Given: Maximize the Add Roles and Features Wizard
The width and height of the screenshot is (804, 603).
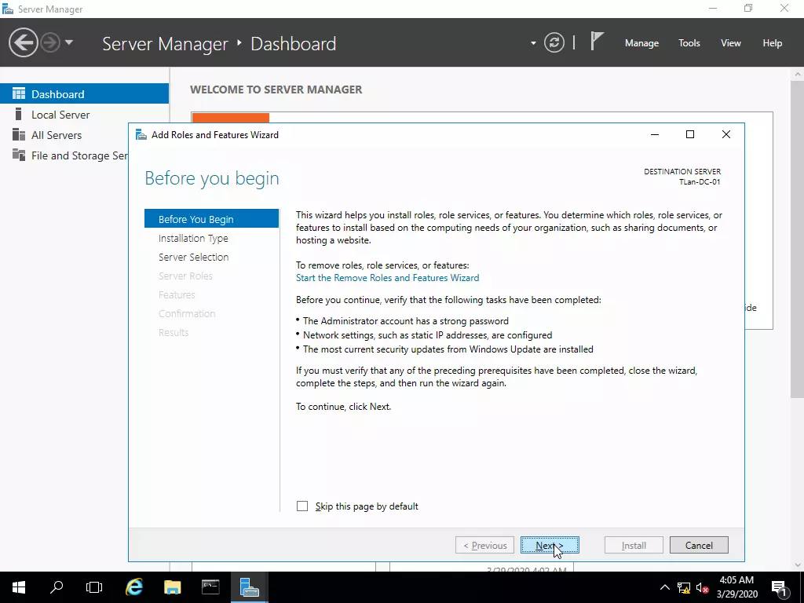Looking at the screenshot, I should pos(690,134).
